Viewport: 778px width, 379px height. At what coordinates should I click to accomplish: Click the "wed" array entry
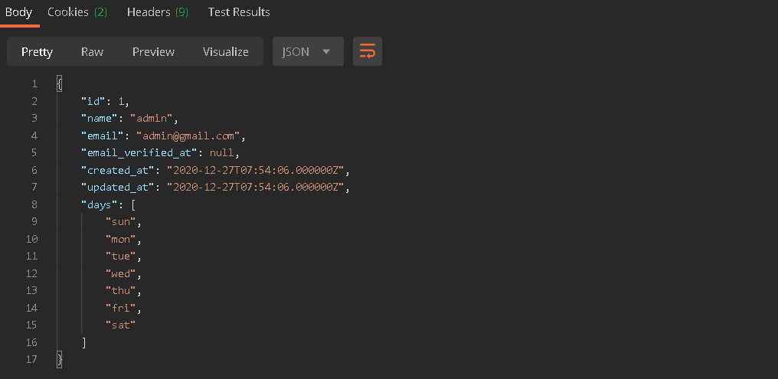120,273
